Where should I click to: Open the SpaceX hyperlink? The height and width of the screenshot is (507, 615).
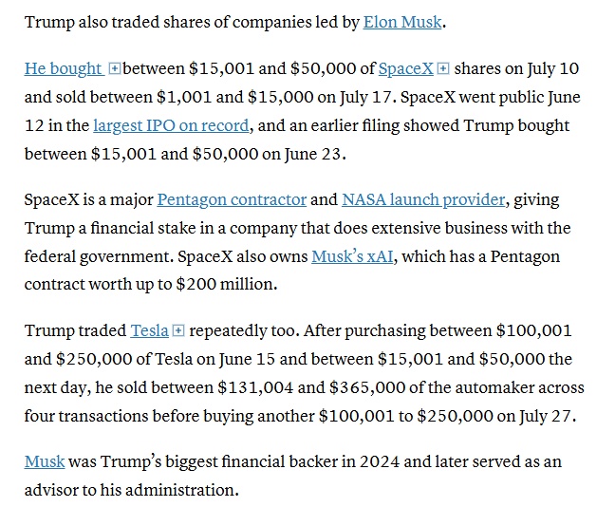406,68
